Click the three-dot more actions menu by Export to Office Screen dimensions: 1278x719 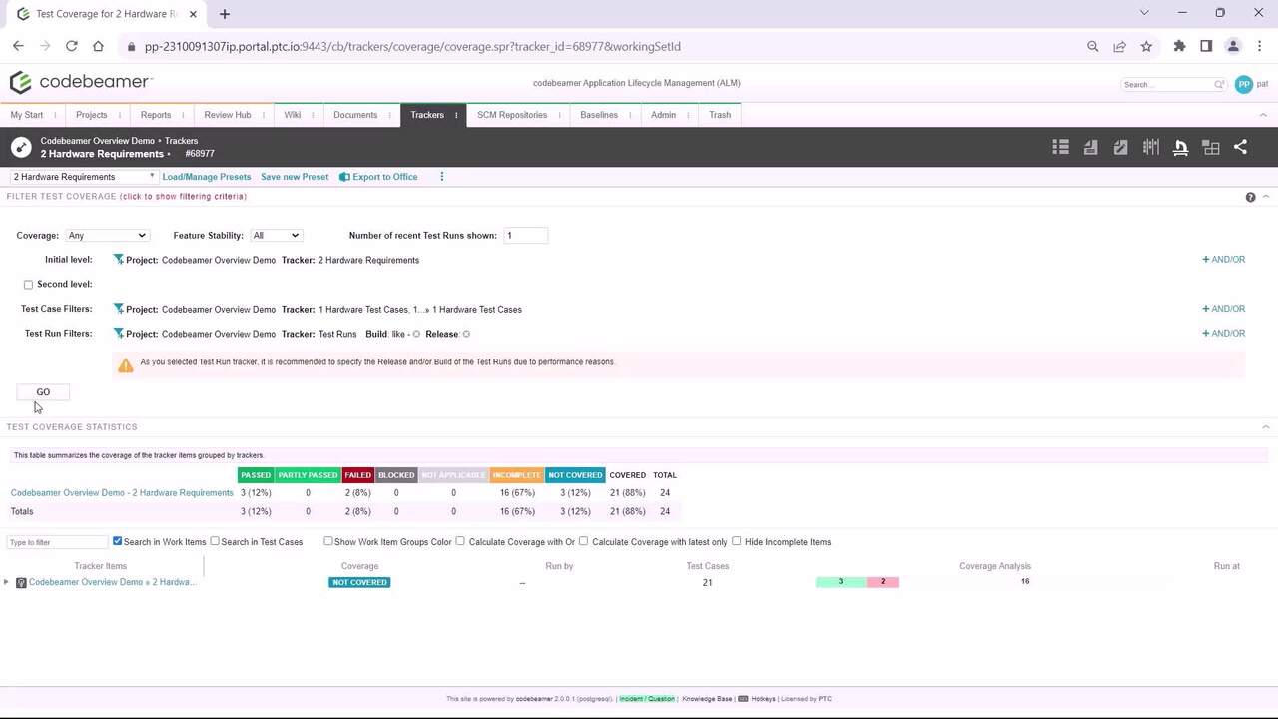[x=442, y=177]
